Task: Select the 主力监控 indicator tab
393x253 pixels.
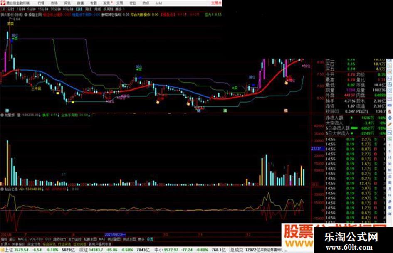Action: coord(75,239)
